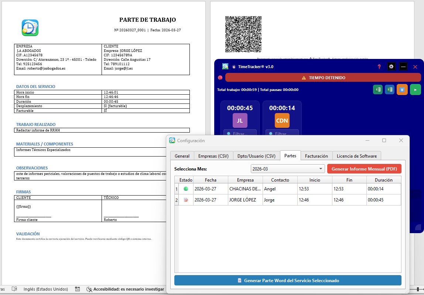Click the Duración column header
This screenshot has width=424, height=295.
pos(383,180)
